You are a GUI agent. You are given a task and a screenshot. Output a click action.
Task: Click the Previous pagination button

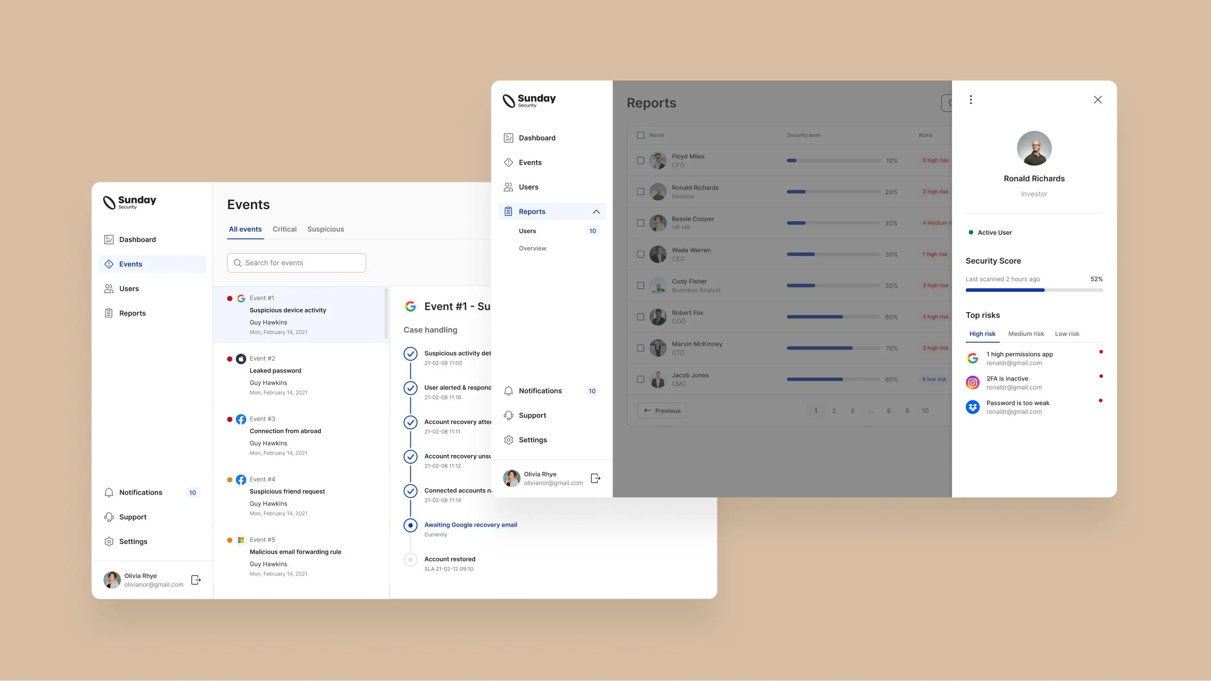[x=662, y=410]
